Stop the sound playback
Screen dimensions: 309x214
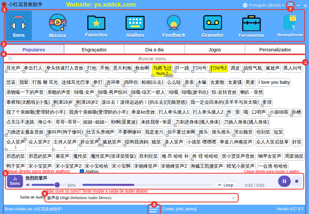click(297, 181)
